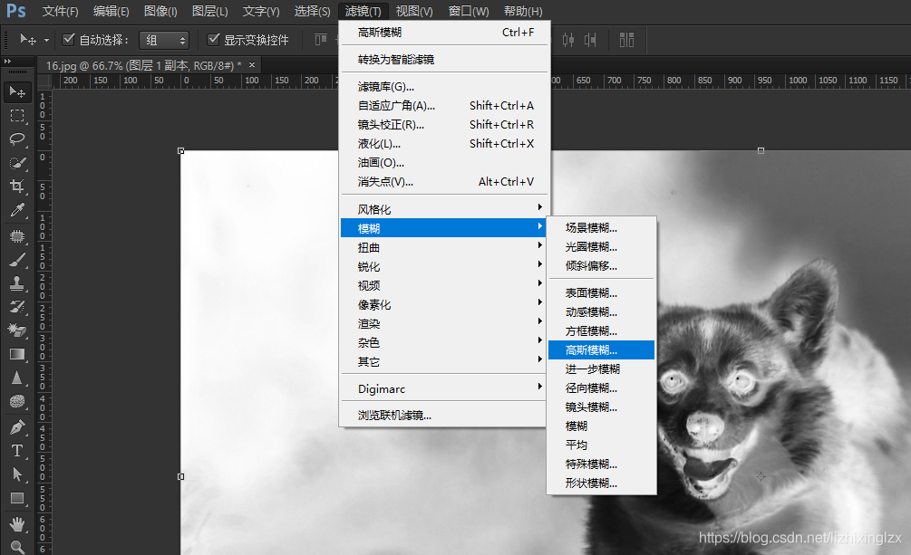This screenshot has height=555, width=911.
Task: Open the 选择(S) menu
Action: [312, 11]
